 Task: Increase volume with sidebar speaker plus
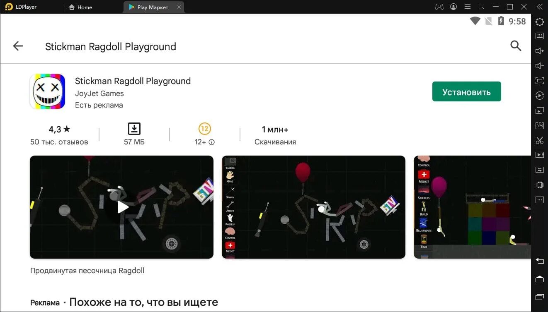coord(539,51)
